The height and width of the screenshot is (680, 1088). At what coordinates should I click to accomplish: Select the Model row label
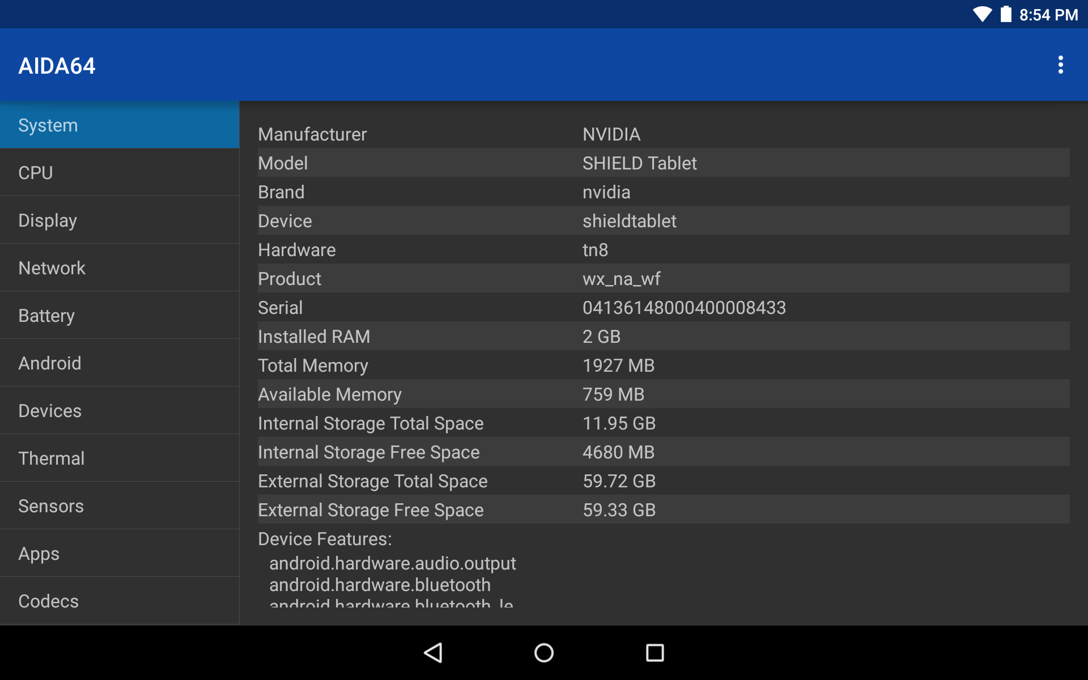(x=283, y=163)
